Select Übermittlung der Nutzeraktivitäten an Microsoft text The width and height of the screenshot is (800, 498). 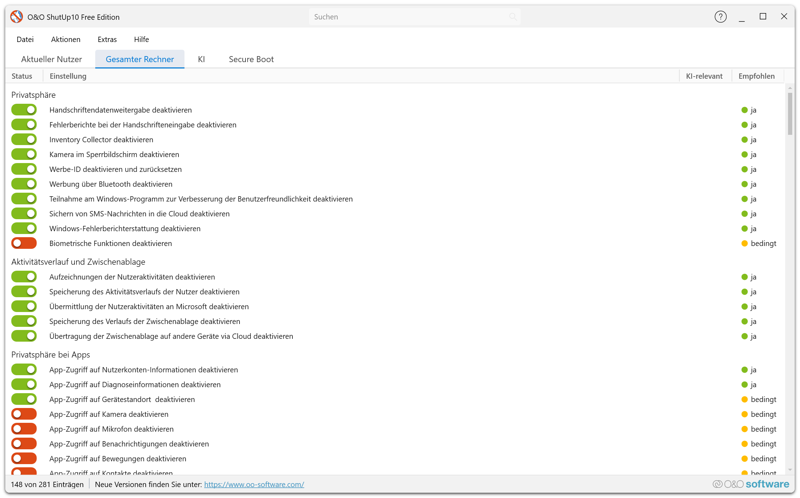149,307
